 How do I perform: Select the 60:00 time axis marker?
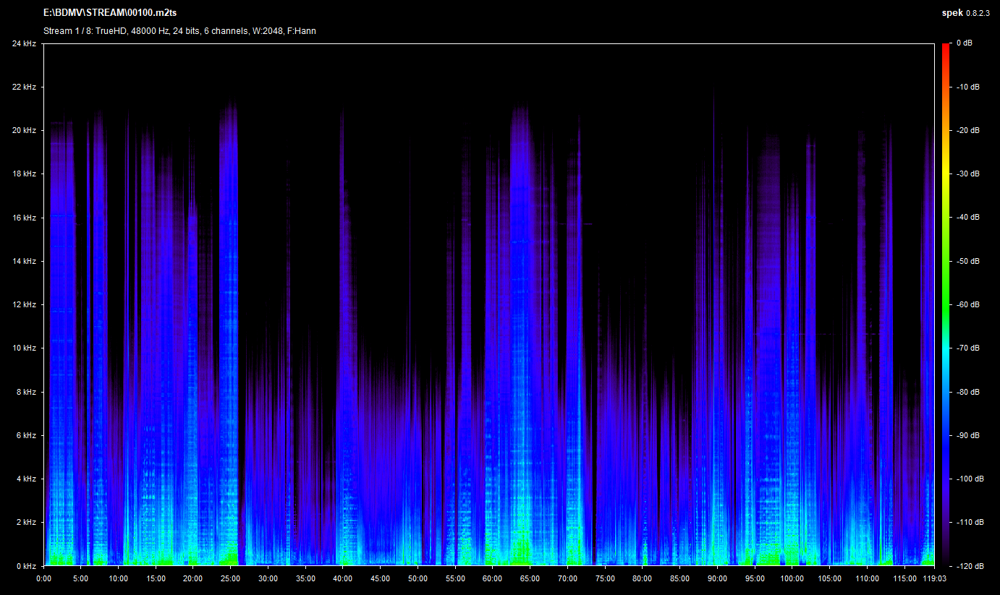[492, 578]
